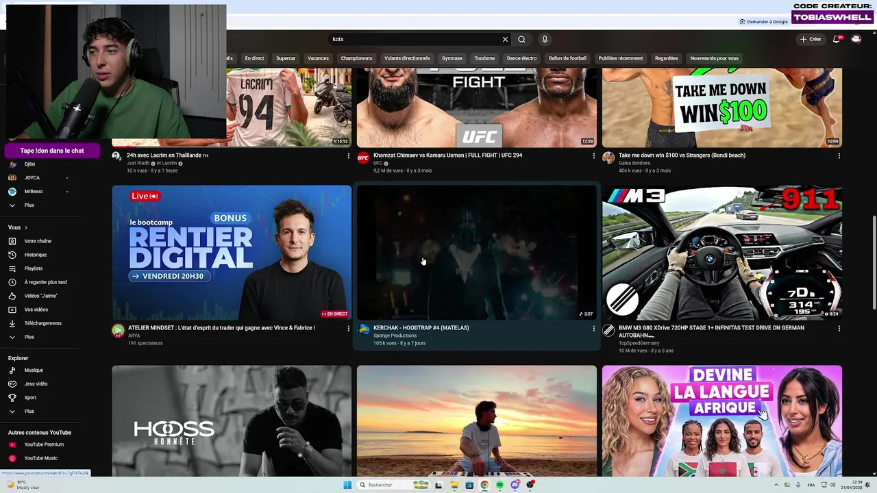Viewport: 877px width, 493px height.
Task: Open options menu for ATELIER MINDSET video
Action: (348, 329)
